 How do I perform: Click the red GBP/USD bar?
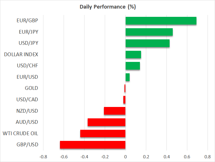point(93,145)
